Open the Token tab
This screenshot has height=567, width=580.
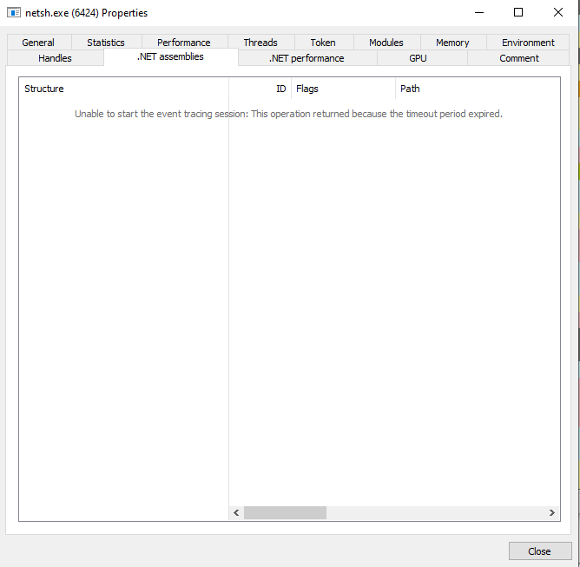click(323, 43)
